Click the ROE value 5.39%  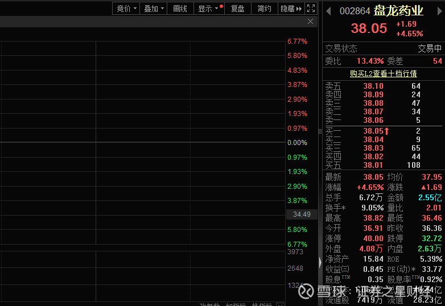click(x=431, y=259)
